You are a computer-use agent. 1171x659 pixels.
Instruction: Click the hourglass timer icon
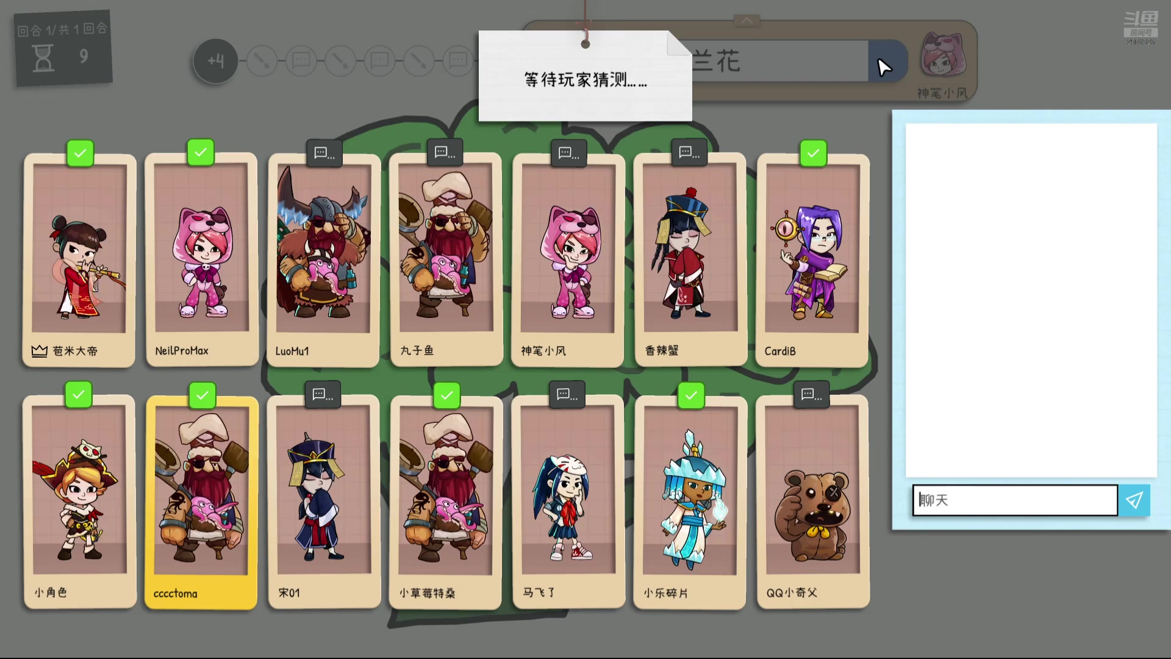[43, 59]
